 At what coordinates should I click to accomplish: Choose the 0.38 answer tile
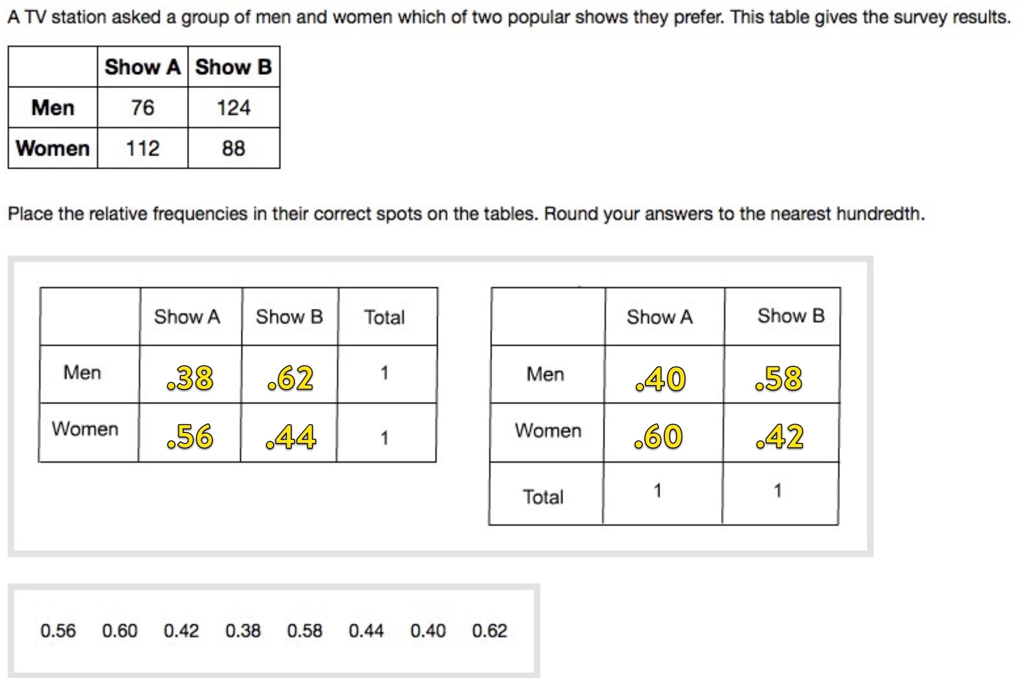243,631
